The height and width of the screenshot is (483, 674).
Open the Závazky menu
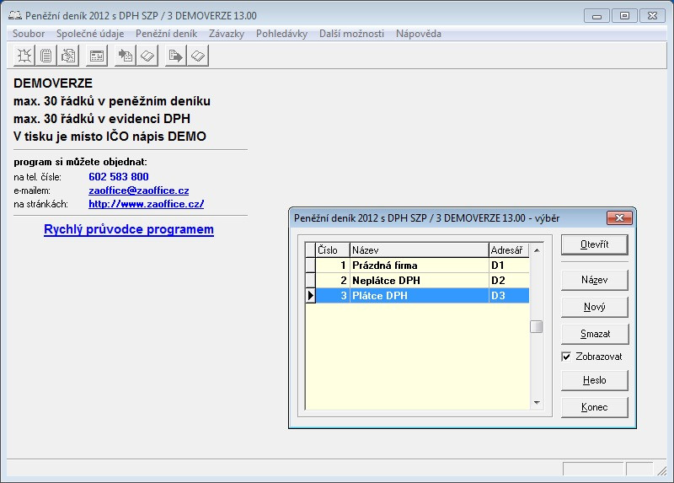[227, 34]
